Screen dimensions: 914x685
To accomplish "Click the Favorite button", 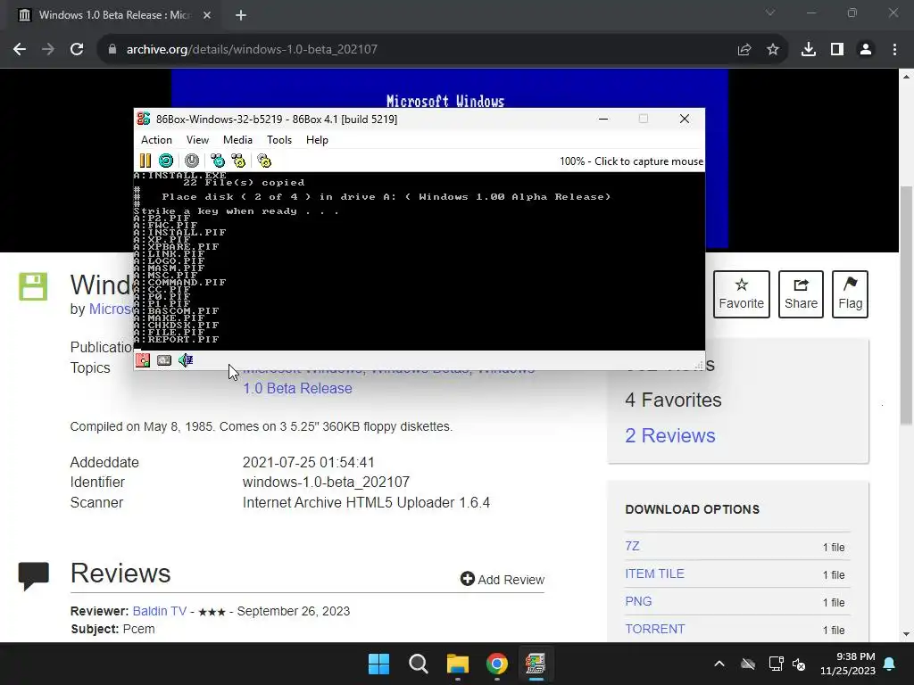I will click(742, 294).
